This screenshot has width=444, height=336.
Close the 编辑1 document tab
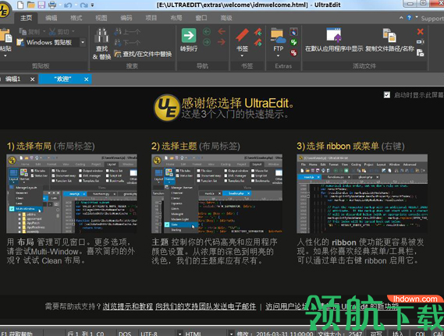coord(33,80)
